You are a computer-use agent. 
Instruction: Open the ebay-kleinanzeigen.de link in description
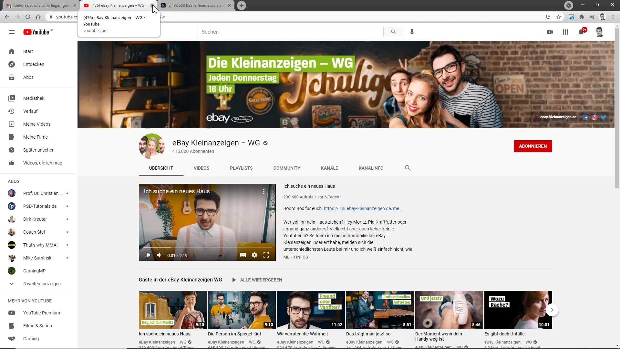(363, 208)
